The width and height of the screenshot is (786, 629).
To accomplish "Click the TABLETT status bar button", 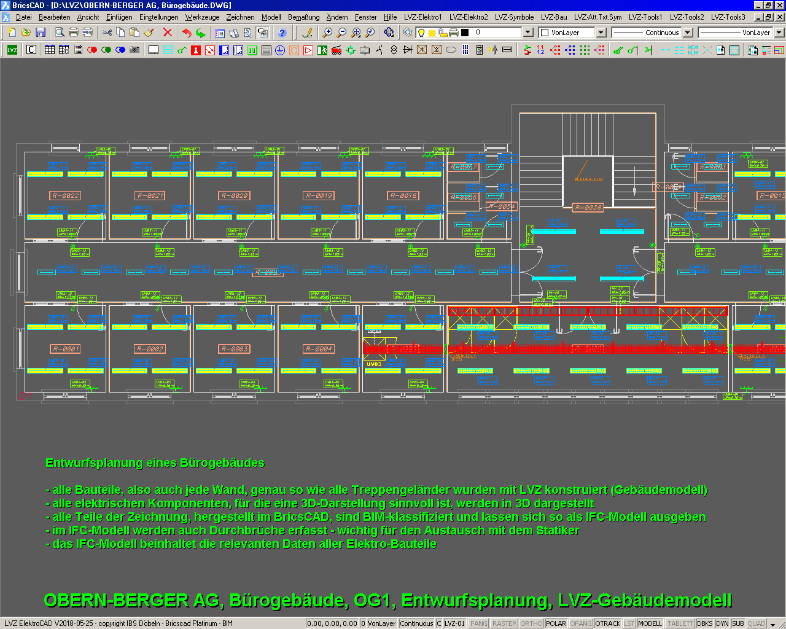I will pyautogui.click(x=680, y=623).
